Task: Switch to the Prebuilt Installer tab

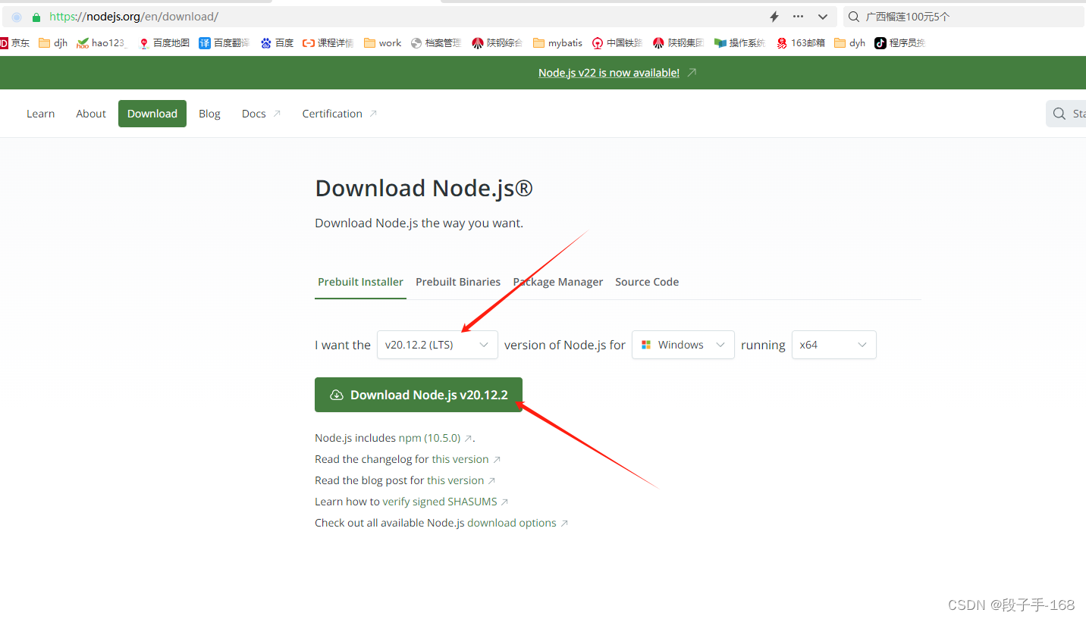Action: 360,282
